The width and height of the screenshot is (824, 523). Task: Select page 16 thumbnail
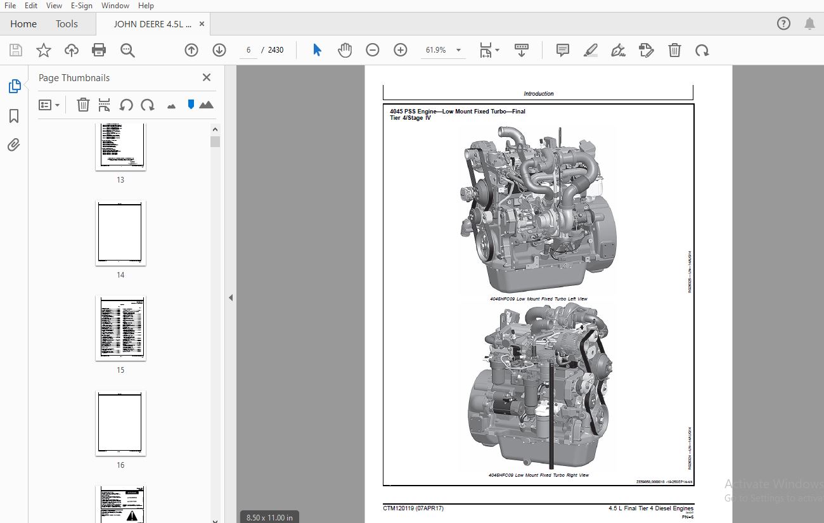tap(120, 423)
